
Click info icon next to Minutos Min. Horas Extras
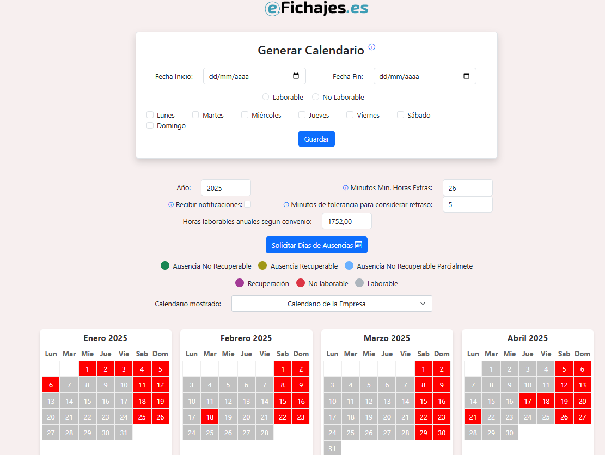346,188
